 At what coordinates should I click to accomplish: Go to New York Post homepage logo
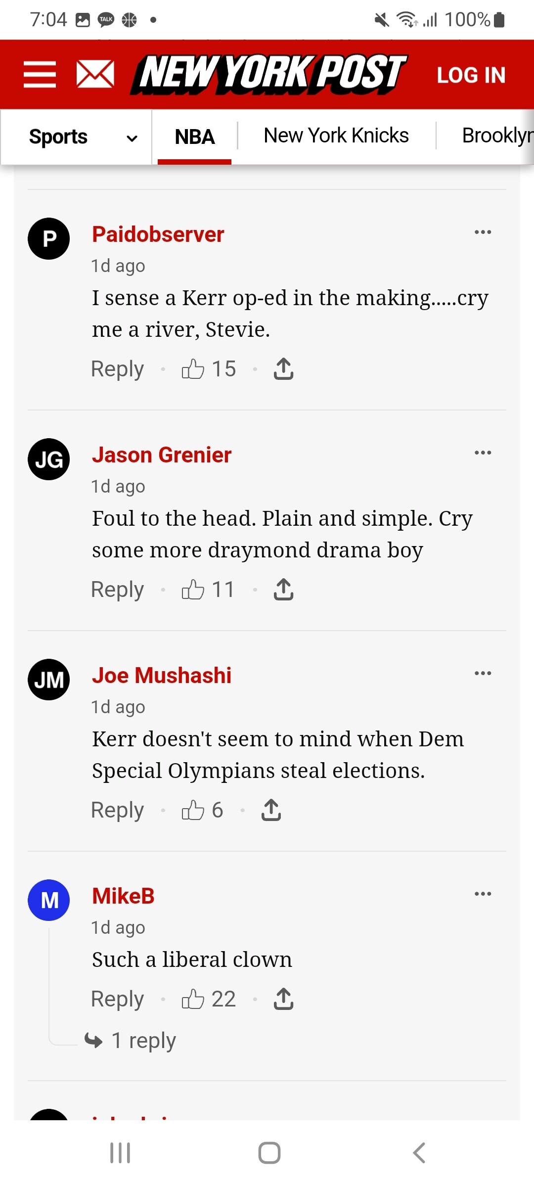coord(269,74)
